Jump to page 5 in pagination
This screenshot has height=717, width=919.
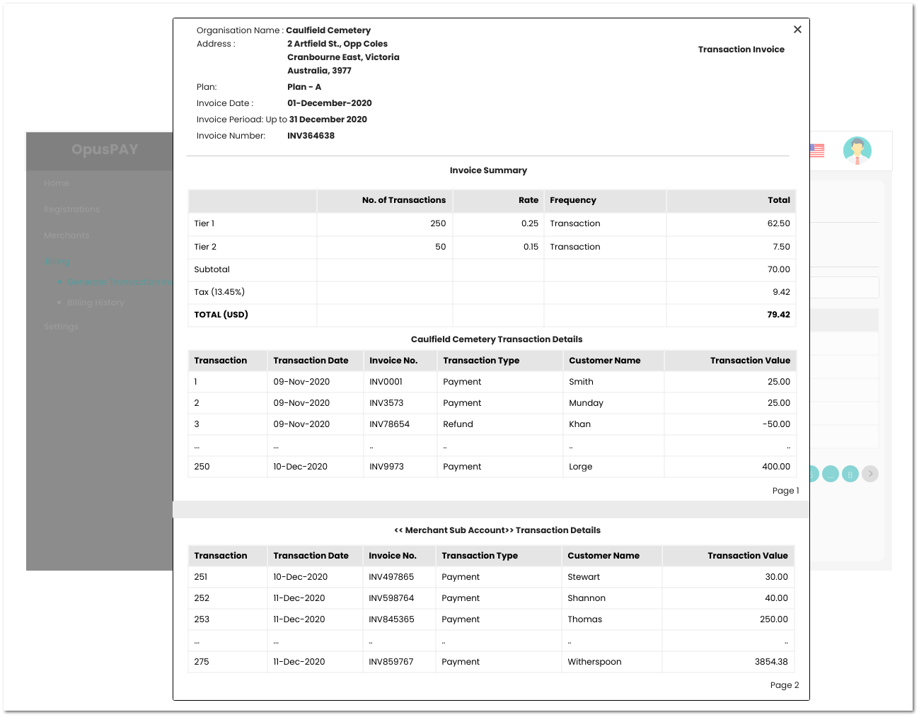coord(811,474)
